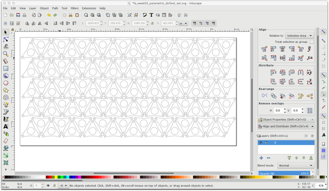The height and width of the screenshot is (191, 329).
Task: Toggle visibility eye of layer 0
Action: point(261,143)
